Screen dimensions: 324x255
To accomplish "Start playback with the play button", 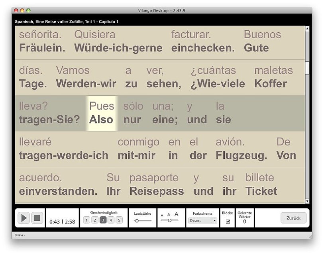I will click(24, 218).
